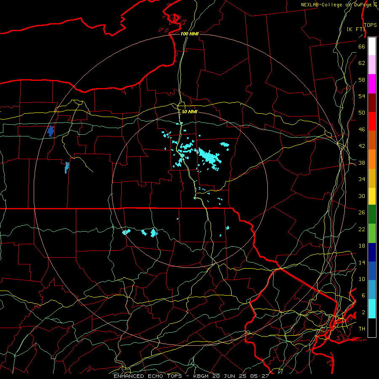379x379 pixels.
Task: Click the "42" legend value
Action: [x=362, y=146]
